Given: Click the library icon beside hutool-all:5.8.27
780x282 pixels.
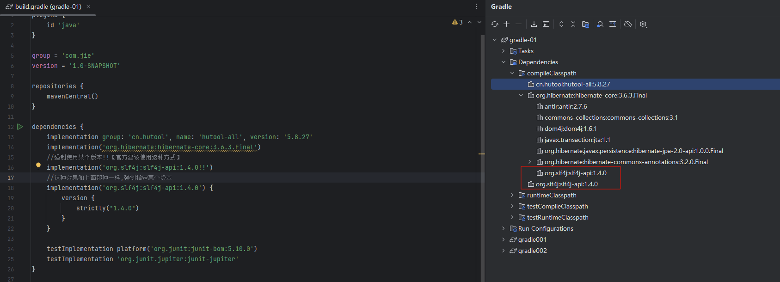Looking at the screenshot, I should tap(531, 84).
